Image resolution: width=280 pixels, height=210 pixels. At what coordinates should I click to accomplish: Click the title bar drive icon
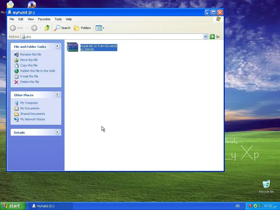coord(10,12)
